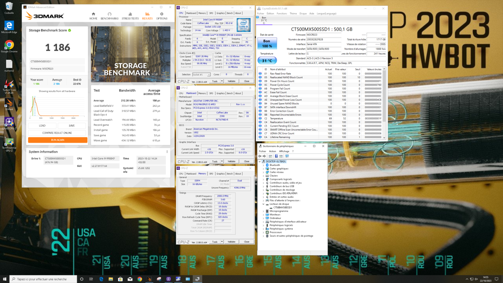Open BENCHMARKS section in 3DMark
503x283 pixels.
coord(109,16)
